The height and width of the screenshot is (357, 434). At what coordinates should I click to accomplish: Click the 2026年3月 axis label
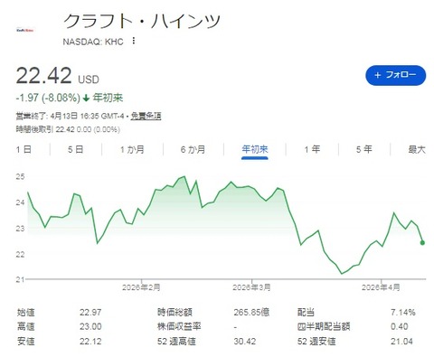click(x=251, y=287)
